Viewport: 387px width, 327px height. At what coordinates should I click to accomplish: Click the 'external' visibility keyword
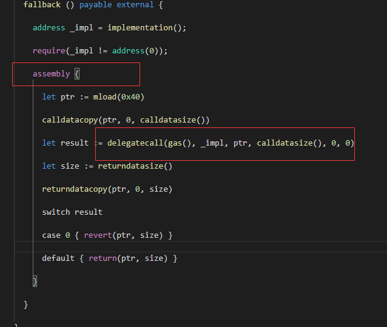135,5
